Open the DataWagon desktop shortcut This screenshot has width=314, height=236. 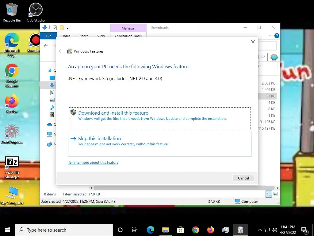12,134
